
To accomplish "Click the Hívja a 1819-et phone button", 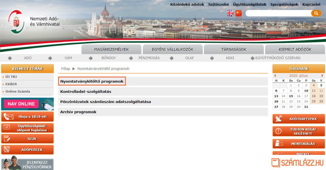I will 27,117.
